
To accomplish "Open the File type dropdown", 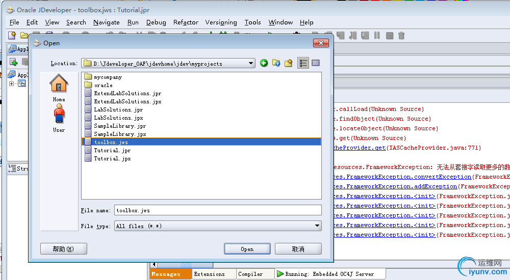I will (x=317, y=226).
